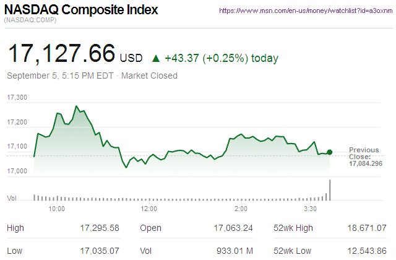The image size is (396, 260).
Task: Click the green up-arrow change indicator
Action: 156,59
